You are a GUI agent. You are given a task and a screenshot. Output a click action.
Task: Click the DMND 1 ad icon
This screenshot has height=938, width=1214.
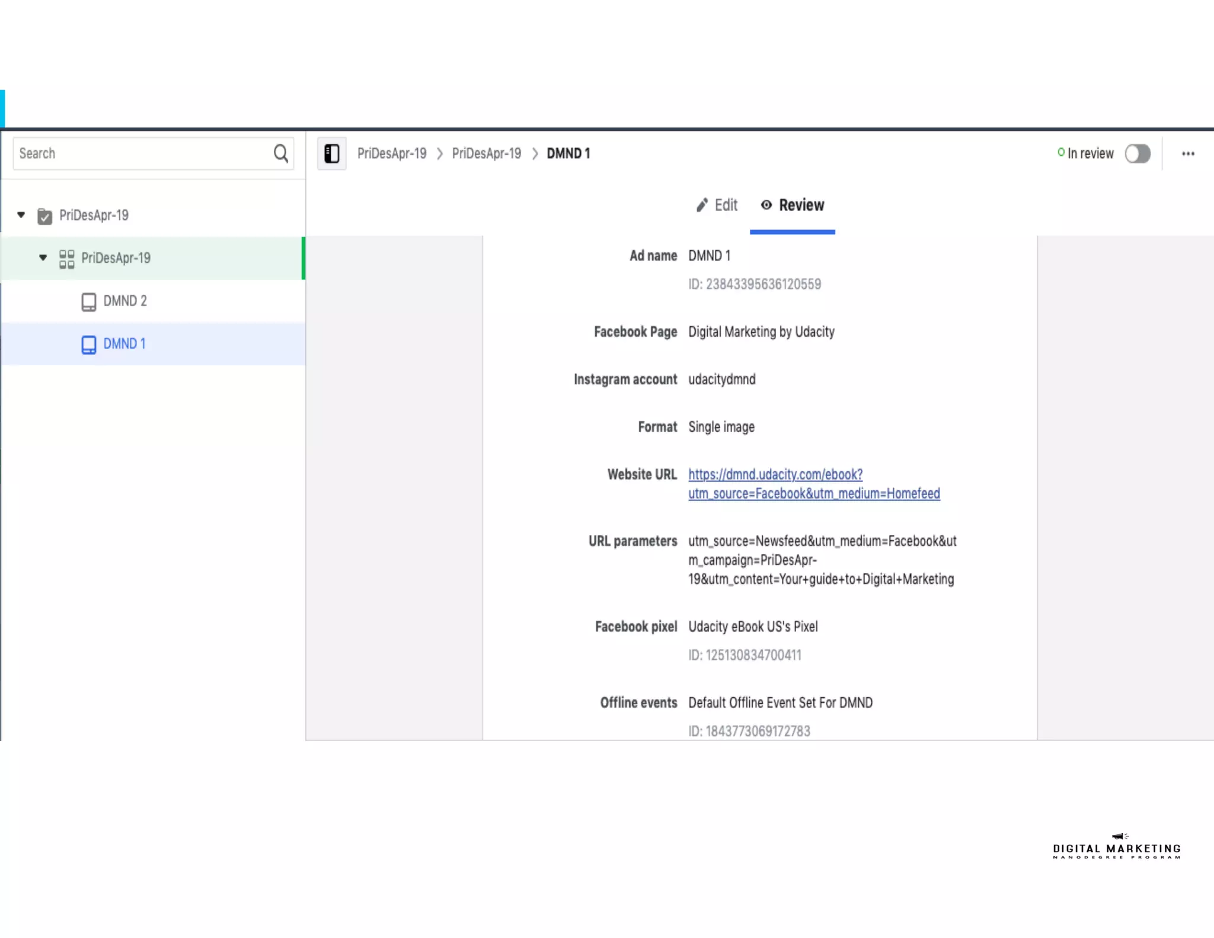click(88, 344)
